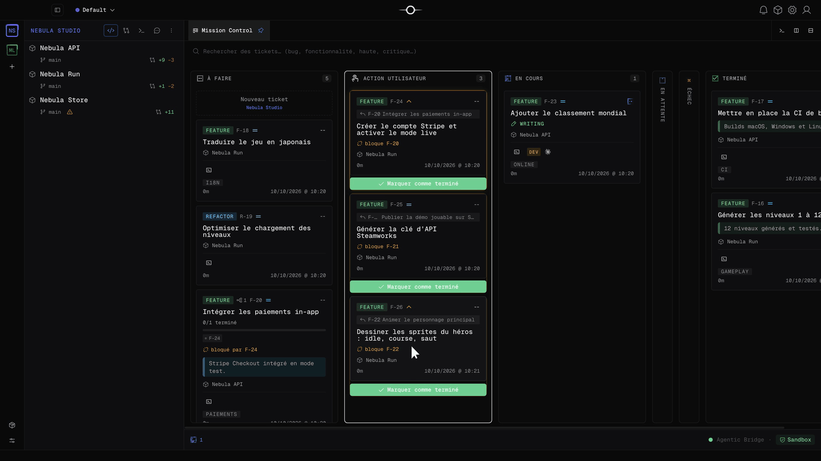Image resolution: width=821 pixels, height=461 pixels.
Task: Click the progress bar on F-20 ticket
Action: click(264, 330)
